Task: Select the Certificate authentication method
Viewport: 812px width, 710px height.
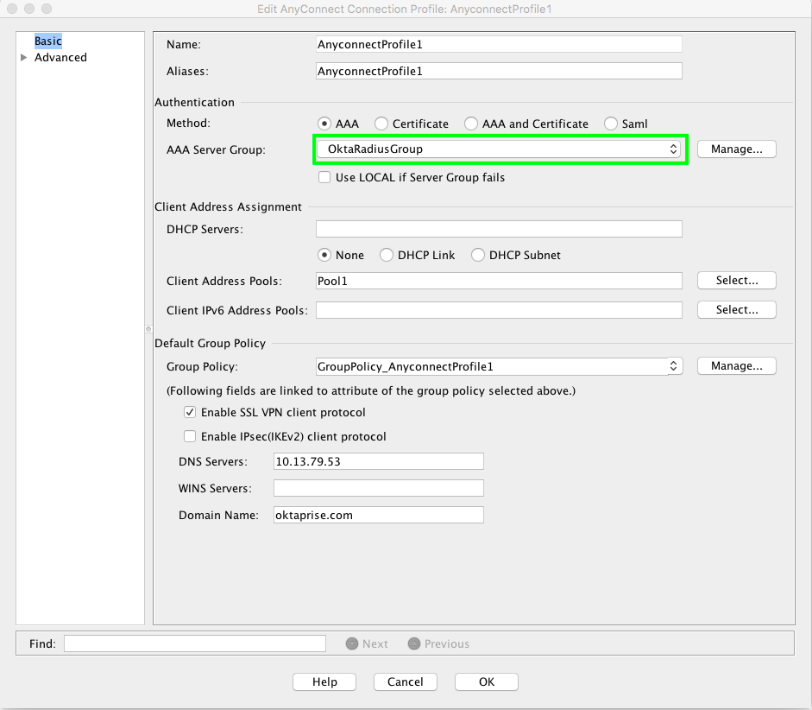Action: pos(381,124)
